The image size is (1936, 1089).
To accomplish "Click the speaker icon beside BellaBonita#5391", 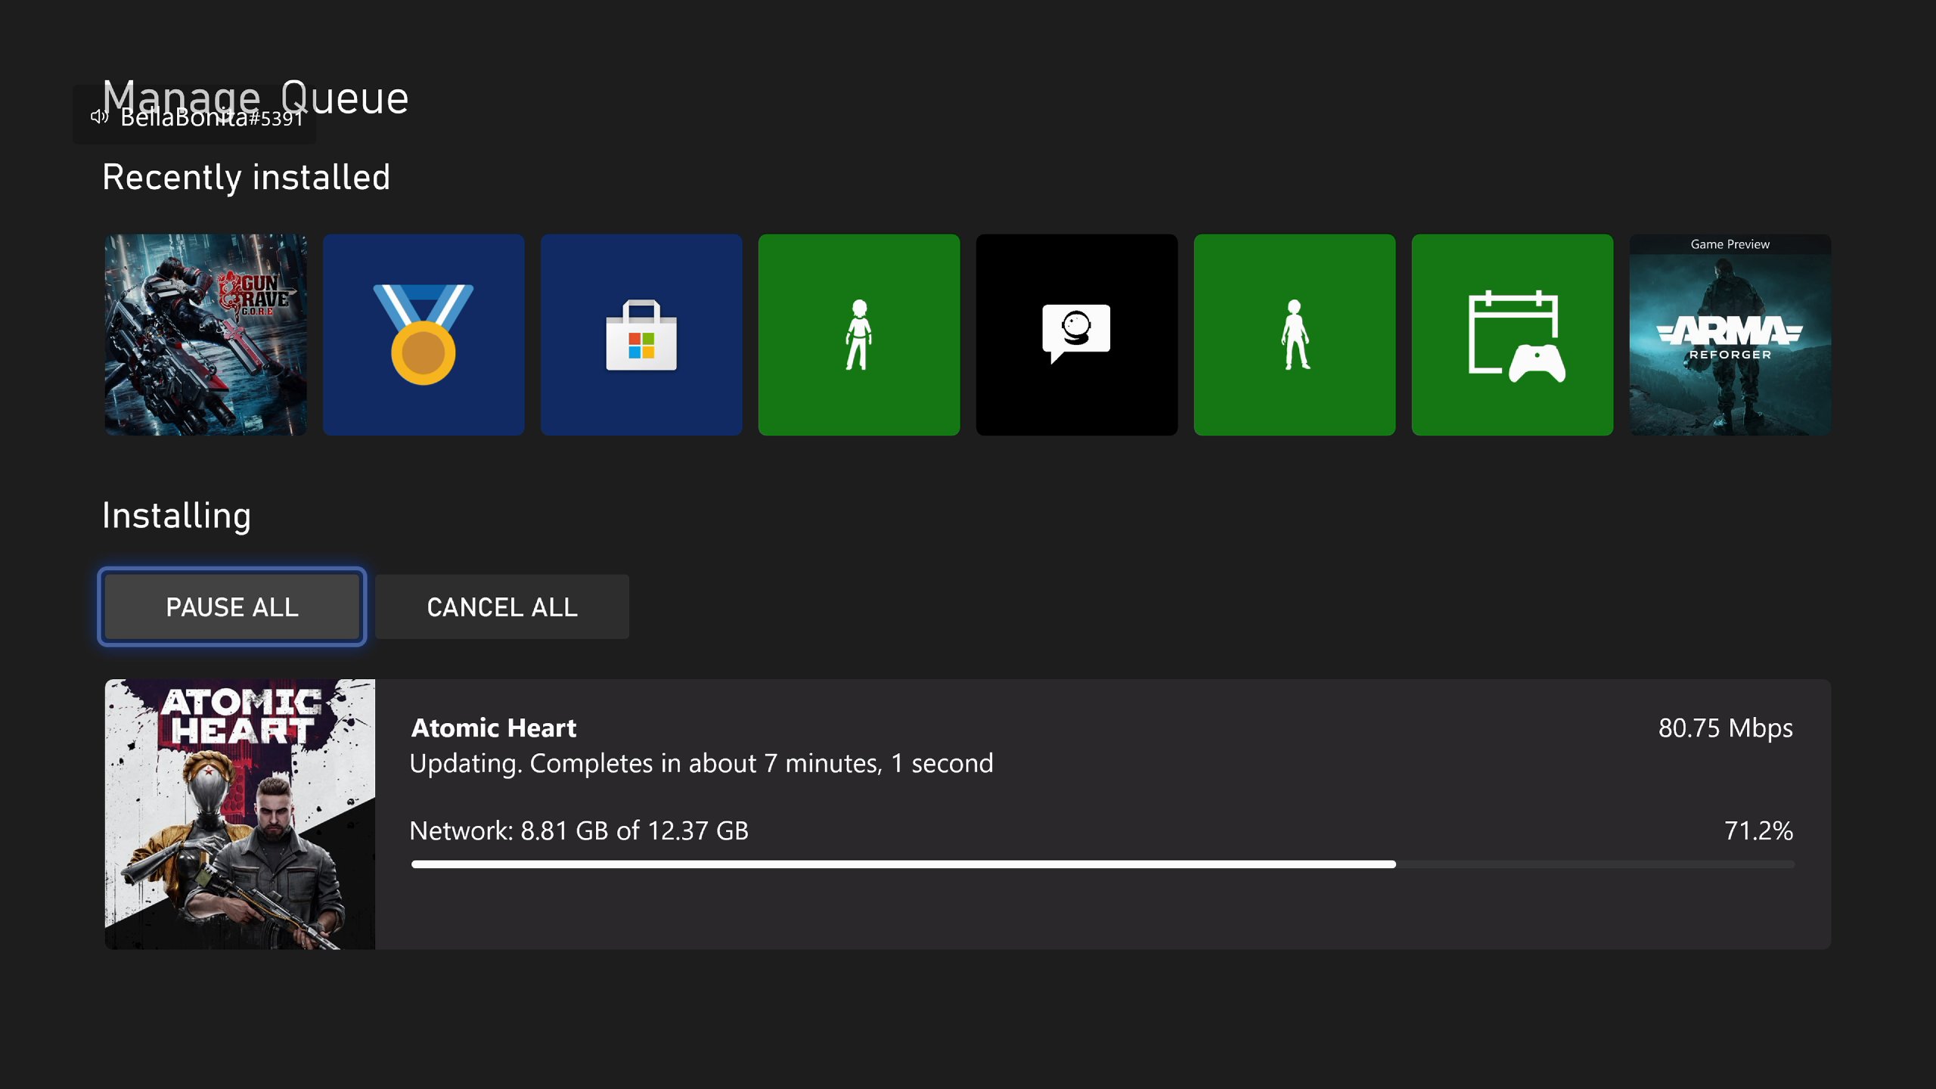I will pyautogui.click(x=99, y=116).
